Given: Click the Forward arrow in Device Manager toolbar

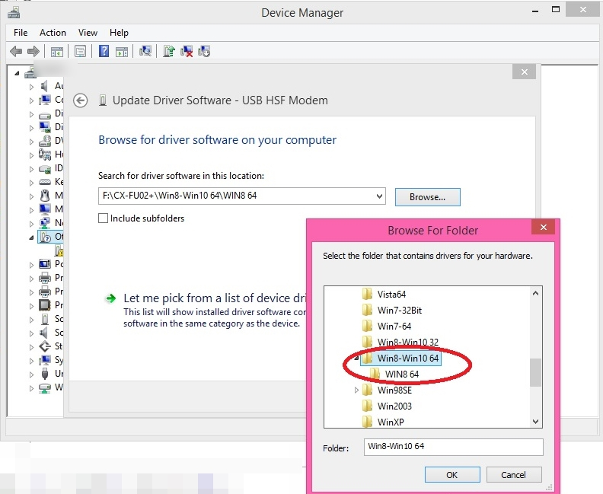Looking at the screenshot, I should [33, 51].
